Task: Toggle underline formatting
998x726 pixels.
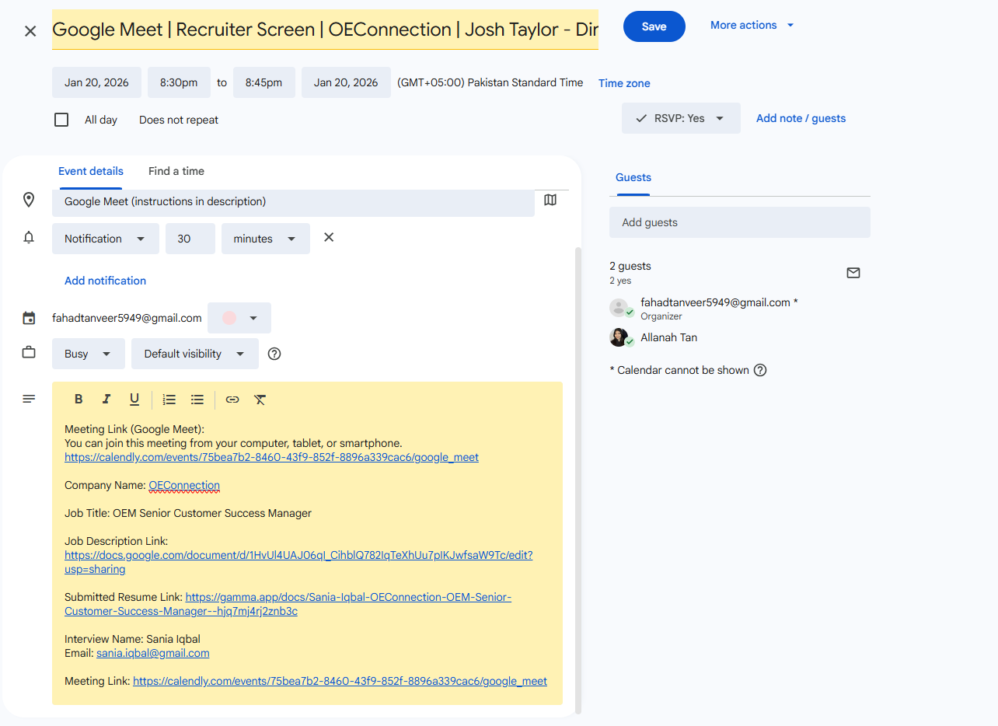Action: pyautogui.click(x=134, y=400)
